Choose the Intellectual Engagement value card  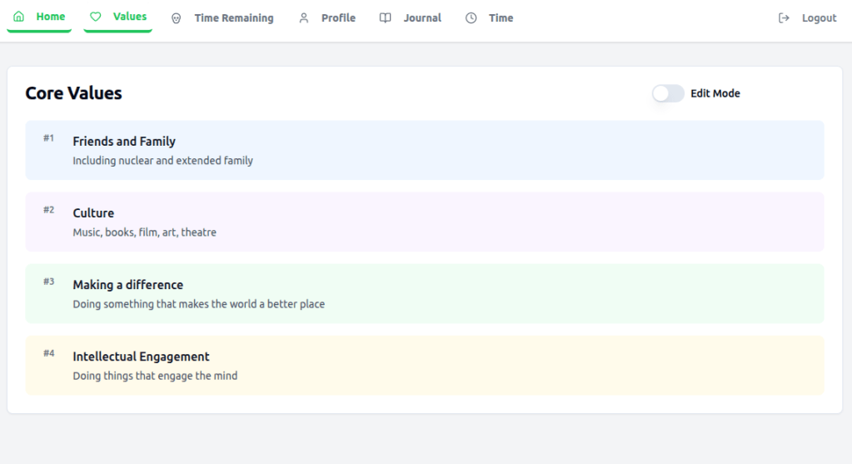click(x=425, y=365)
